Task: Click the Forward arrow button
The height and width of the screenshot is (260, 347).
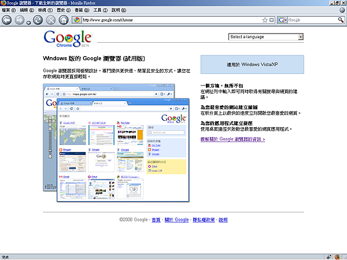Action: [20, 20]
